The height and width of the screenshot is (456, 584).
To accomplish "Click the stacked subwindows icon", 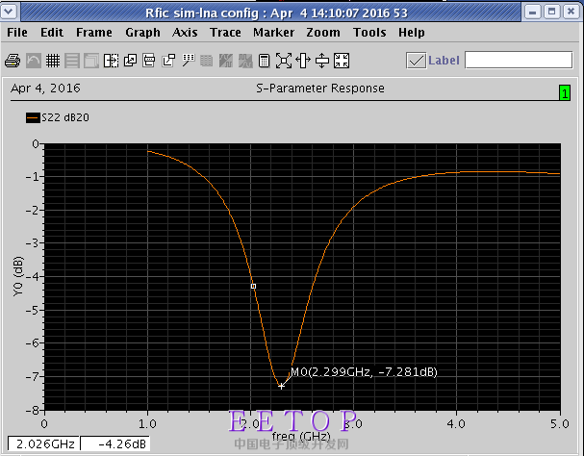I will (91, 61).
